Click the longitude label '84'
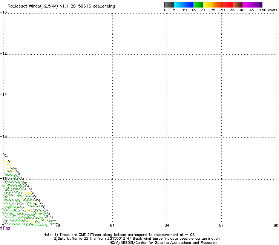The height and width of the screenshot is (245, 279). click(x=167, y=225)
